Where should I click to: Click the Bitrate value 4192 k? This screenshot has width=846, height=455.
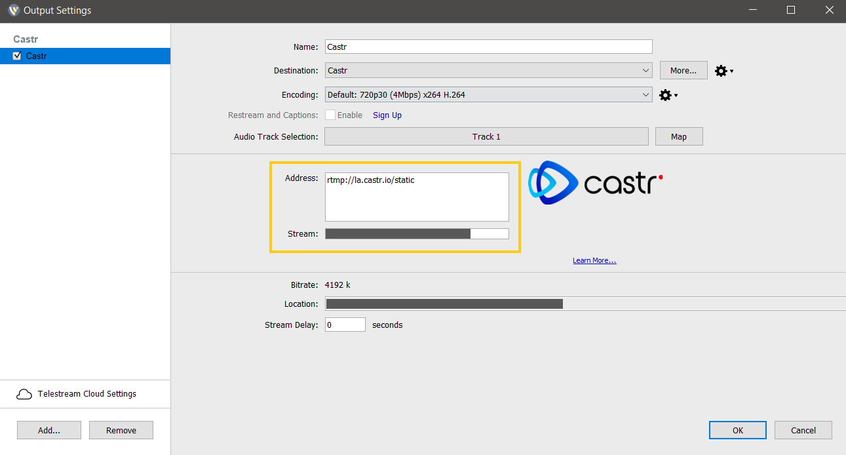point(339,285)
